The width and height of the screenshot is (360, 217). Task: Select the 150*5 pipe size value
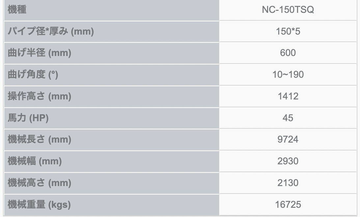pos(288,32)
